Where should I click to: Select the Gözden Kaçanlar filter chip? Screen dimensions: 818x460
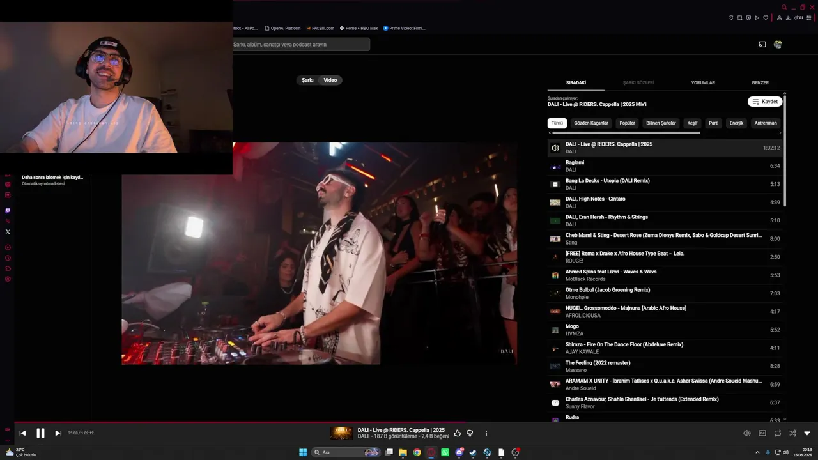pos(591,123)
